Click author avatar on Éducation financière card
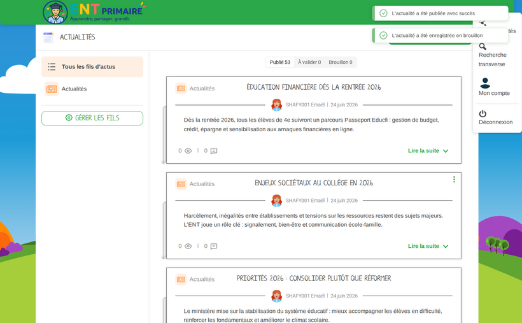The height and width of the screenshot is (323, 522). click(x=276, y=104)
